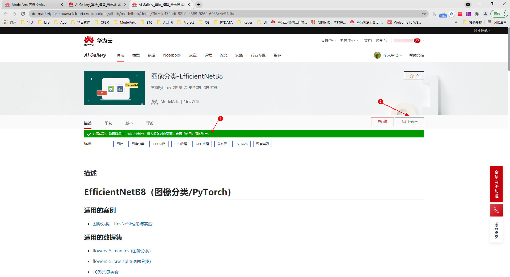The image size is (510, 277).
Task: Open the account menu with 27 badge
Action: 408,41
